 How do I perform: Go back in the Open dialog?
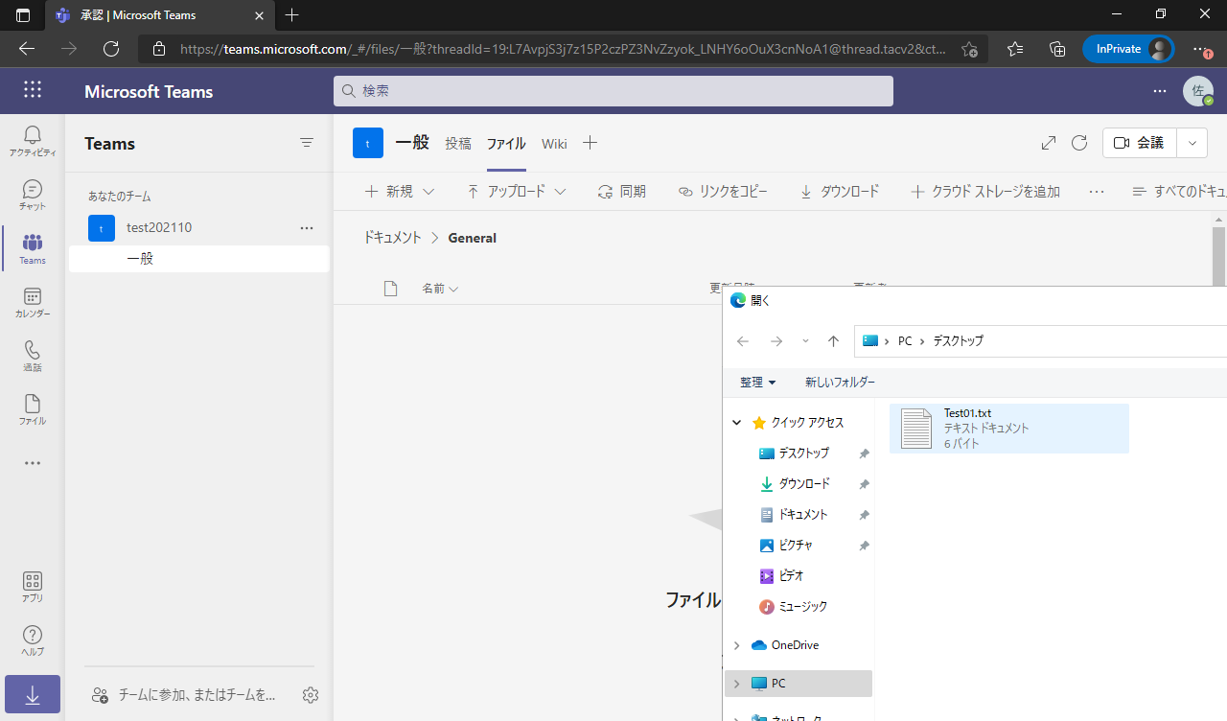(x=743, y=340)
